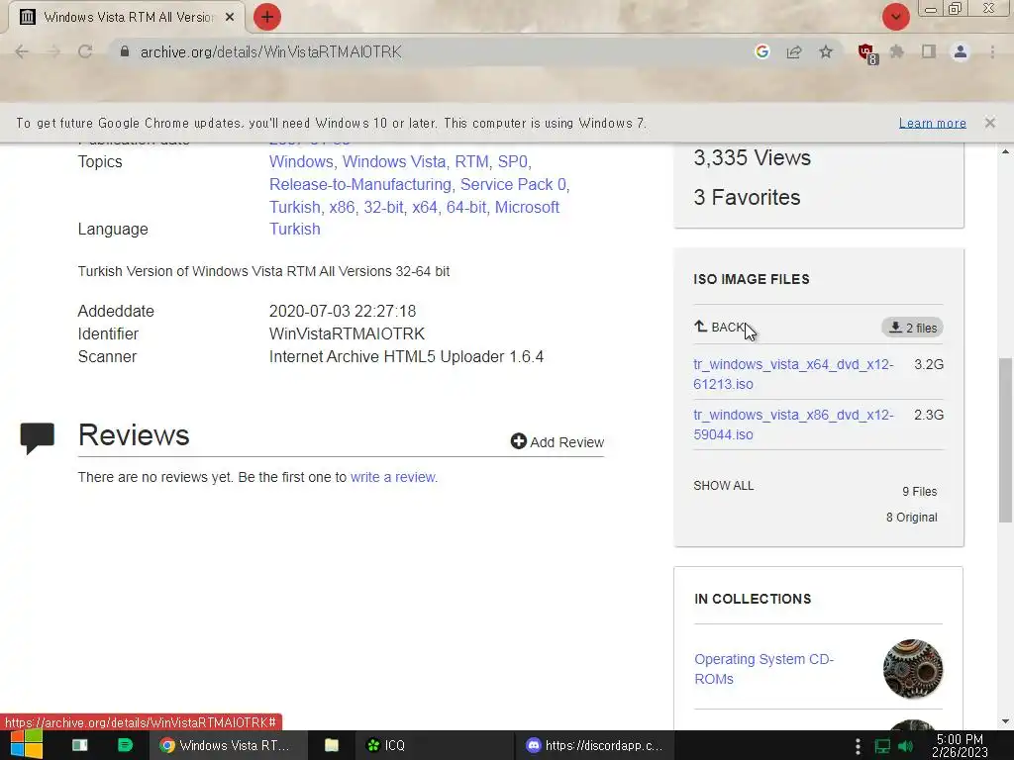Open the Operating System CD-ROMs collection
The image size is (1014, 760).
tap(763, 669)
